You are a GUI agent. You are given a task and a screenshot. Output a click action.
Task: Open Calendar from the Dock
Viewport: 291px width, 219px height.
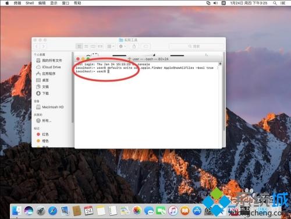pos(88,211)
